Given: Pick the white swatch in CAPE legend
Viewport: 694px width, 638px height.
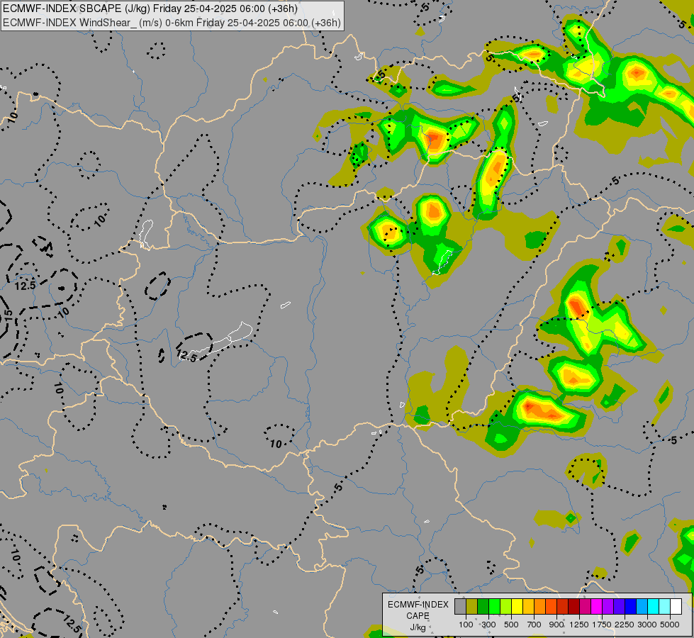Looking at the screenshot, I should pos(676,606).
